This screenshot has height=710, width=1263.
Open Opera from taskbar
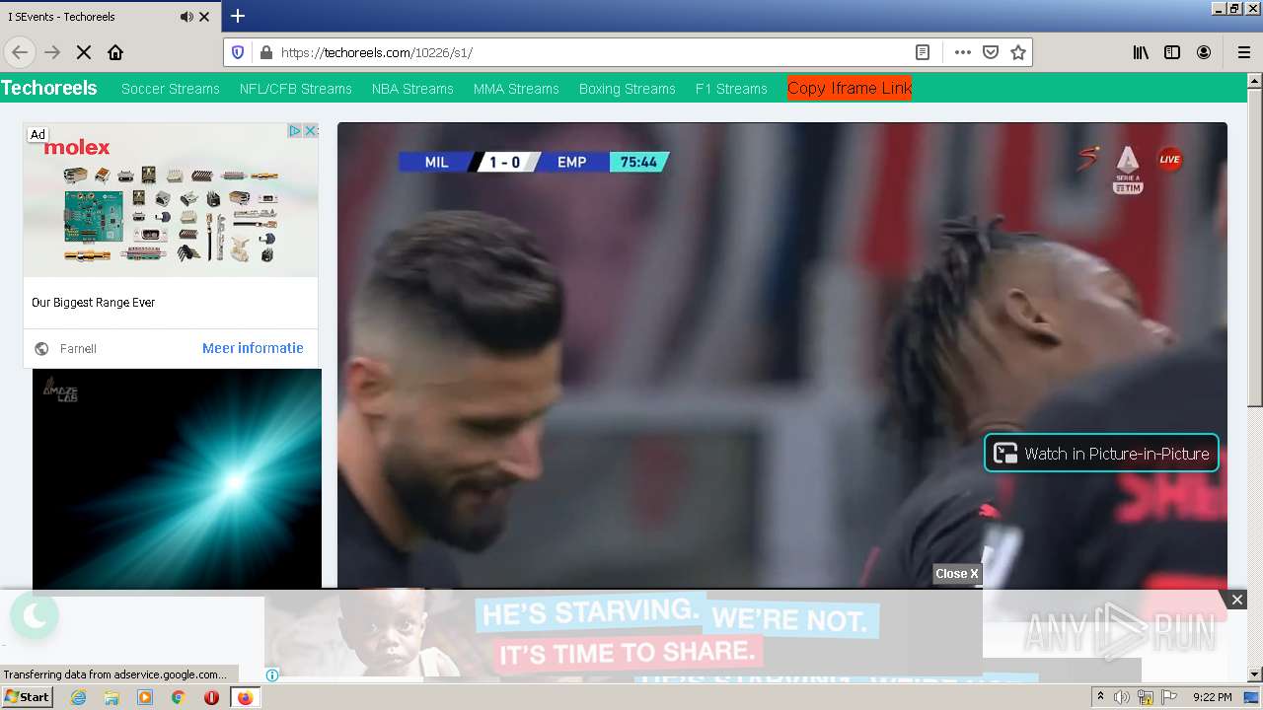211,697
